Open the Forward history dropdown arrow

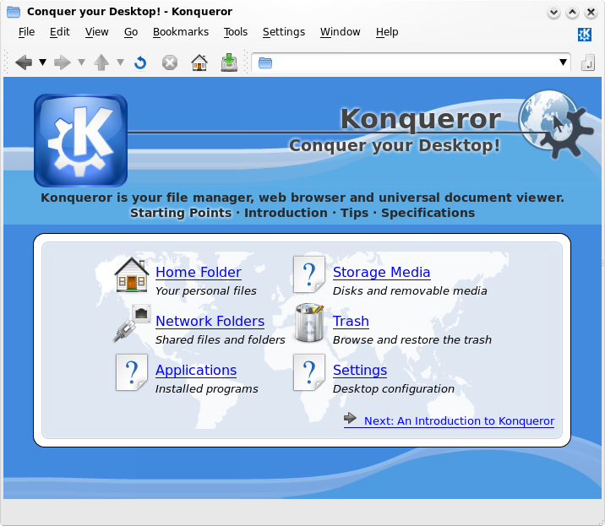tap(81, 62)
